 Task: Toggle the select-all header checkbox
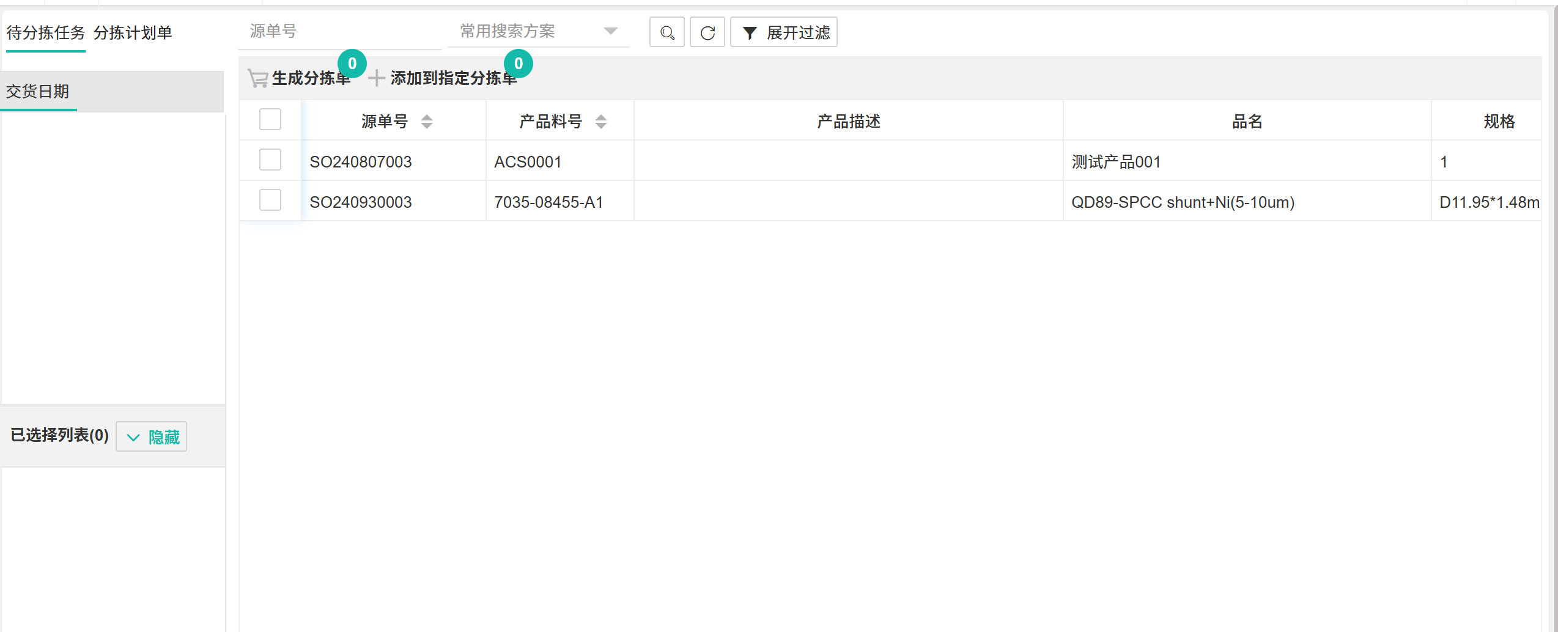tap(270, 120)
